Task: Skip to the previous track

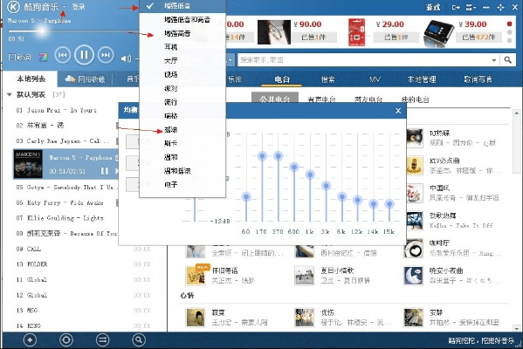Action: click(x=63, y=55)
